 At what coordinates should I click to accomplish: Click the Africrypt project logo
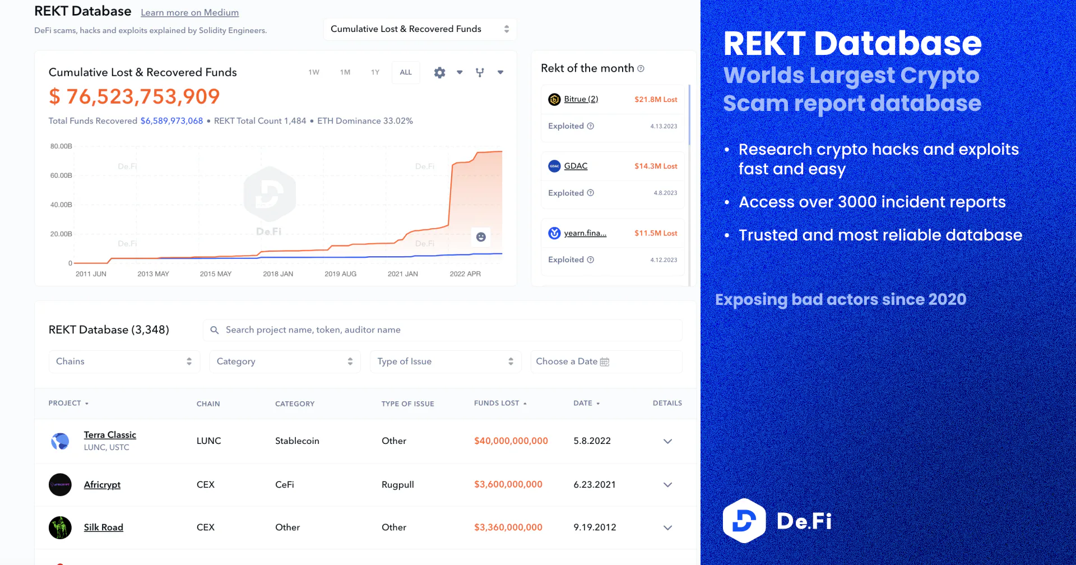[x=60, y=485]
